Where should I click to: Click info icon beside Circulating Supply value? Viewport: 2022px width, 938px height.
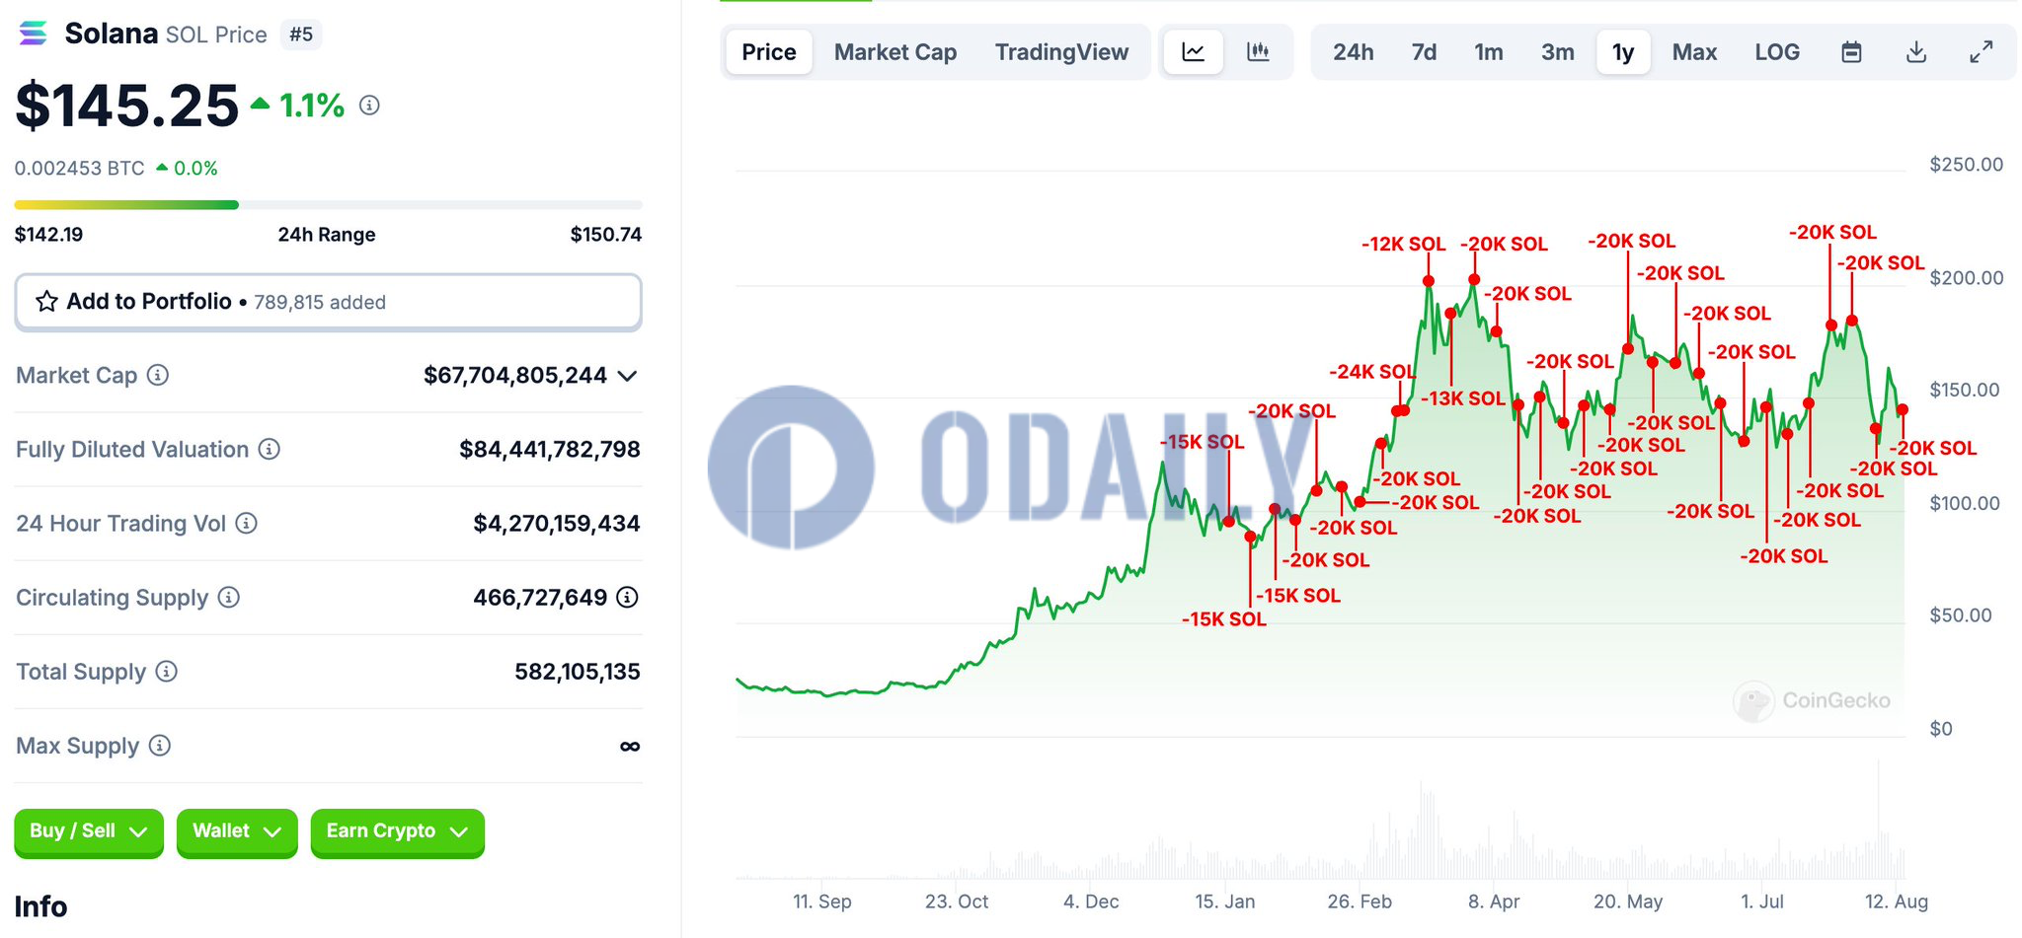[627, 597]
